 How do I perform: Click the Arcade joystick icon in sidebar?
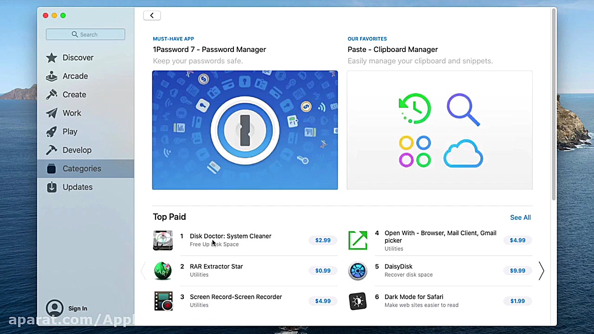(x=52, y=76)
